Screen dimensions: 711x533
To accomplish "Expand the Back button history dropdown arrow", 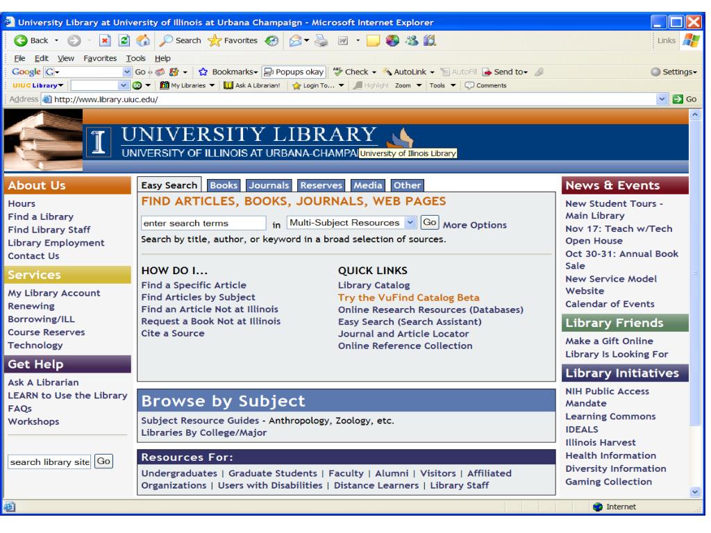I will [x=56, y=41].
